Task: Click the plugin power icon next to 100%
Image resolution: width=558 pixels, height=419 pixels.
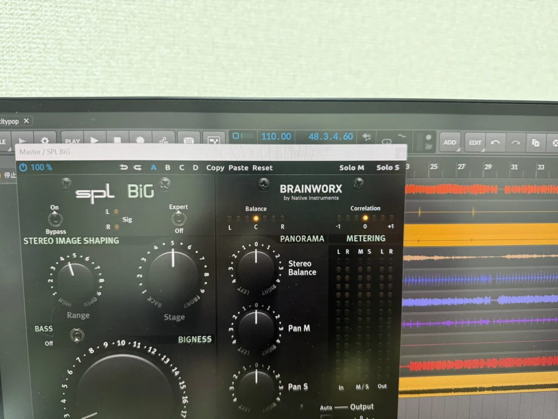Action: 23,167
